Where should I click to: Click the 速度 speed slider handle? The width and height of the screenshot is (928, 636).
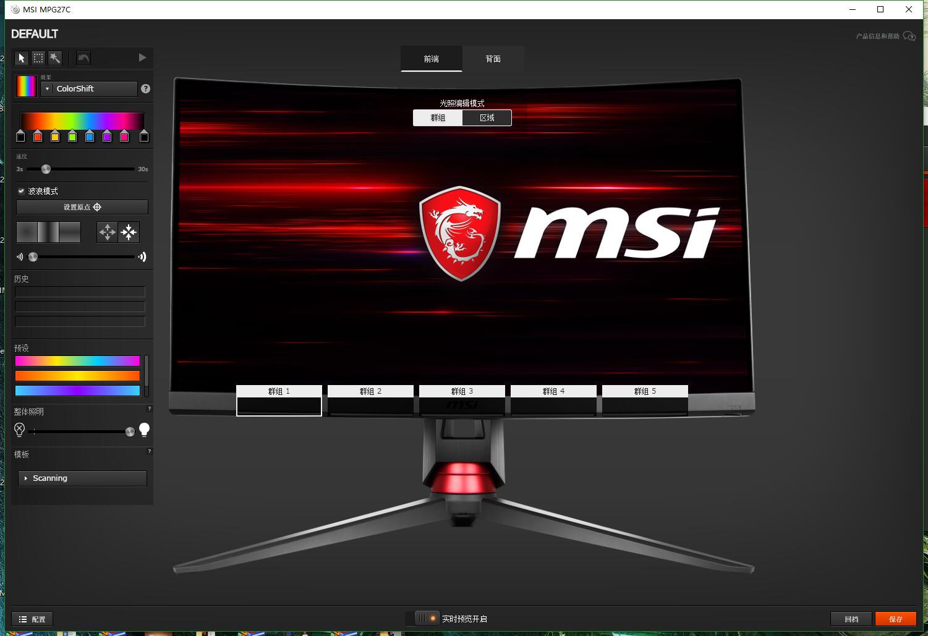coord(46,169)
